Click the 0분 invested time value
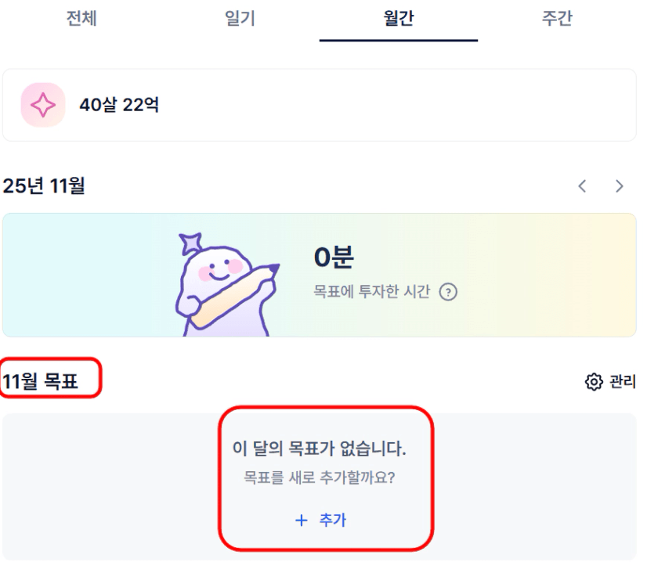The width and height of the screenshot is (647, 562). click(x=333, y=258)
